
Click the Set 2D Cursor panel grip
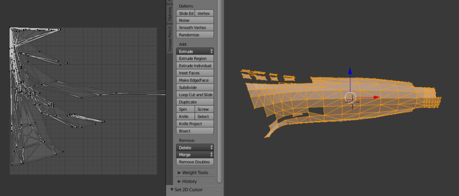(218, 190)
